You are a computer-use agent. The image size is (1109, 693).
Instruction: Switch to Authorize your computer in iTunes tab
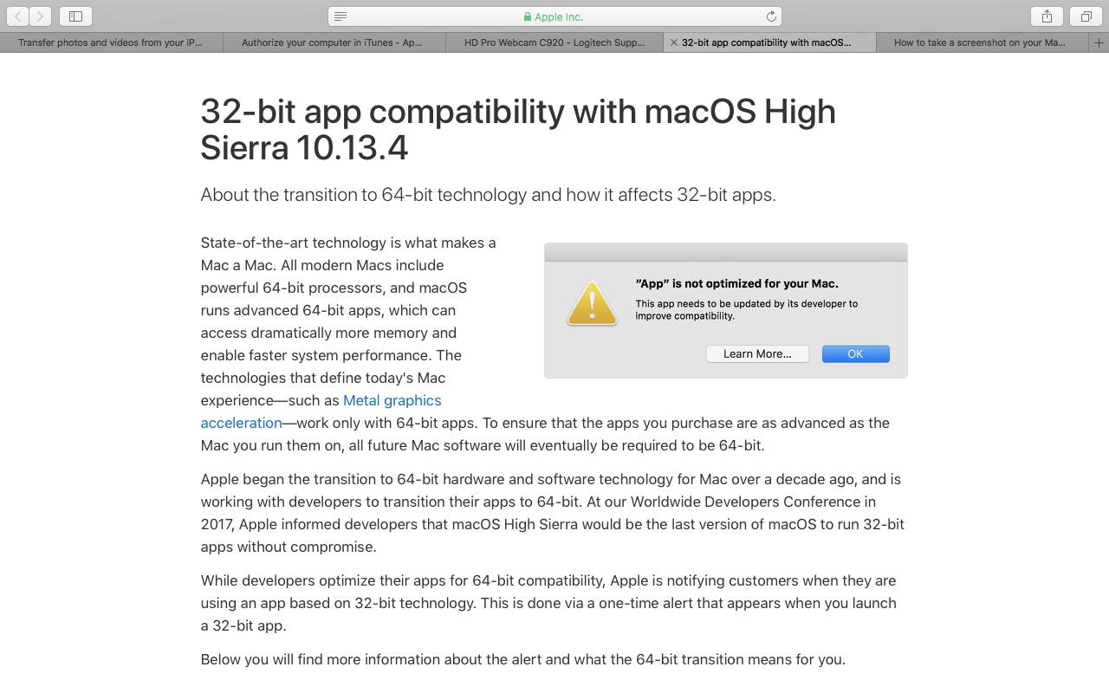[334, 42]
